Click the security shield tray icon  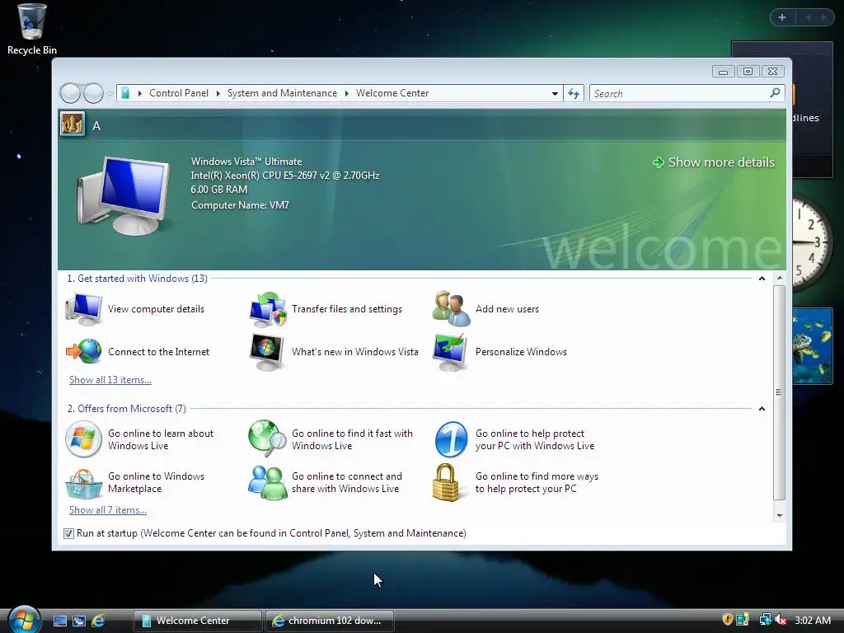pyautogui.click(x=727, y=620)
